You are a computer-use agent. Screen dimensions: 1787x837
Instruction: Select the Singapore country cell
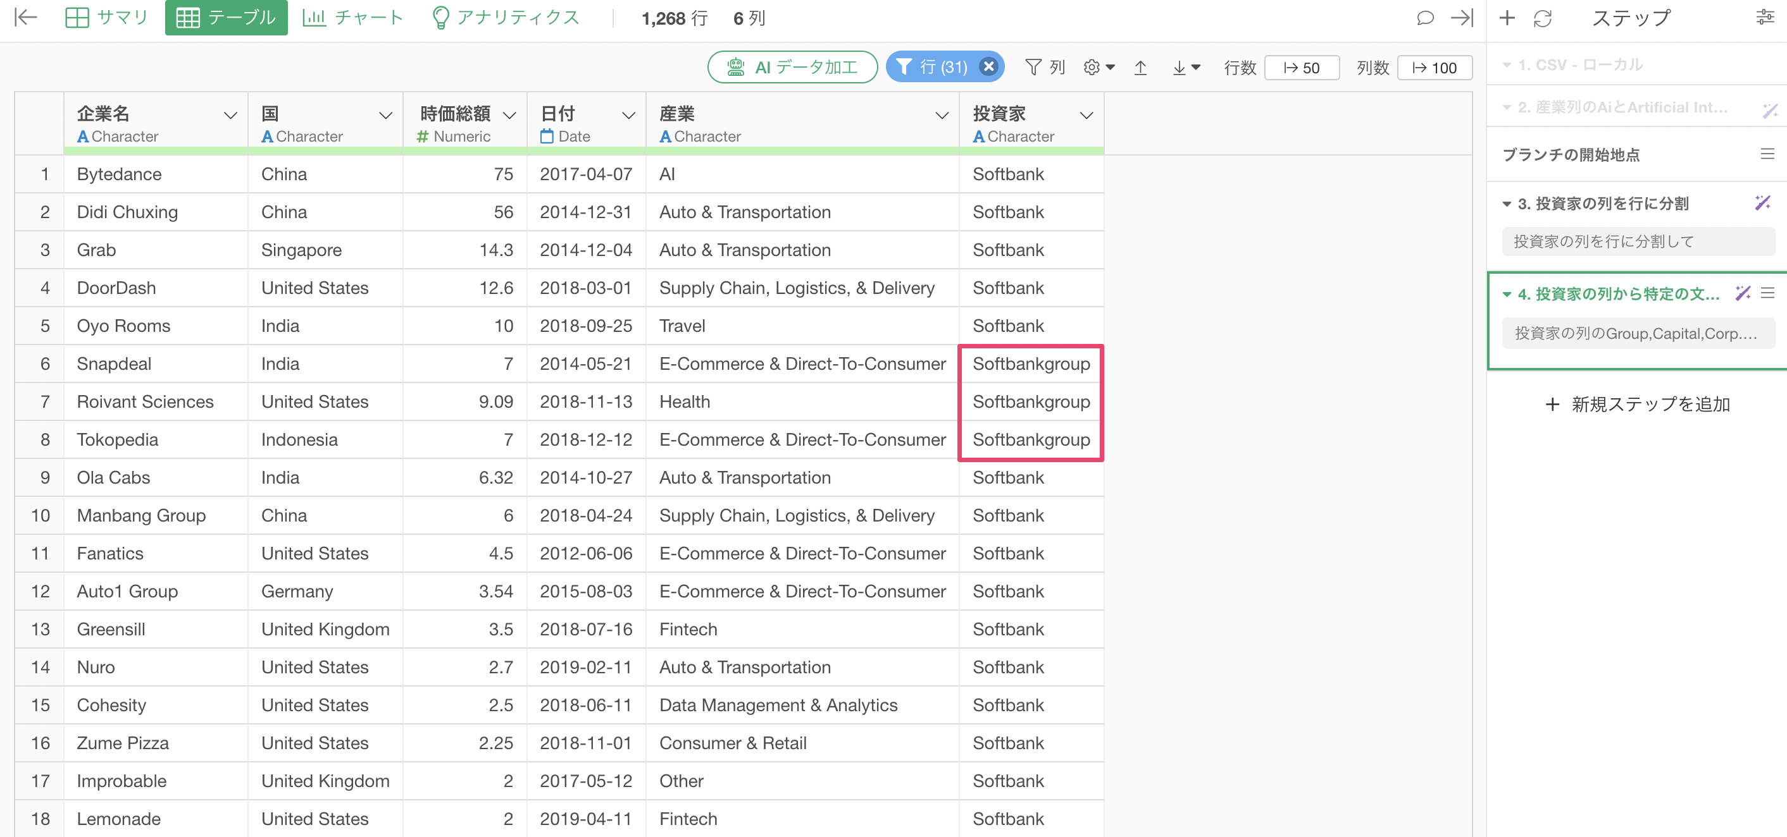[325, 250]
